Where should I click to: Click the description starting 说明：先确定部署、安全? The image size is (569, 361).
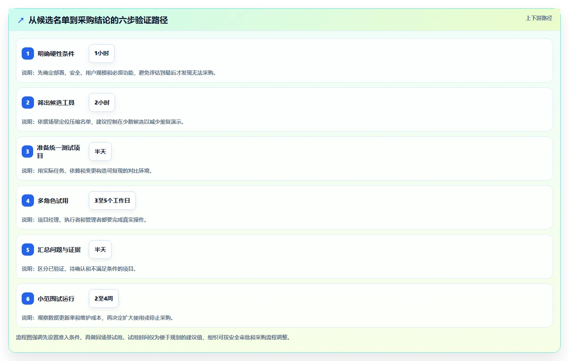119,73
